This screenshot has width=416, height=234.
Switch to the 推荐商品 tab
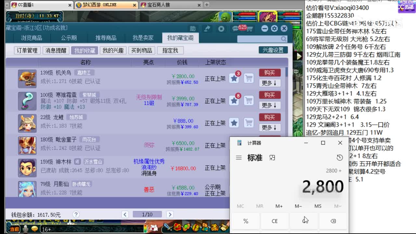tap(105, 38)
